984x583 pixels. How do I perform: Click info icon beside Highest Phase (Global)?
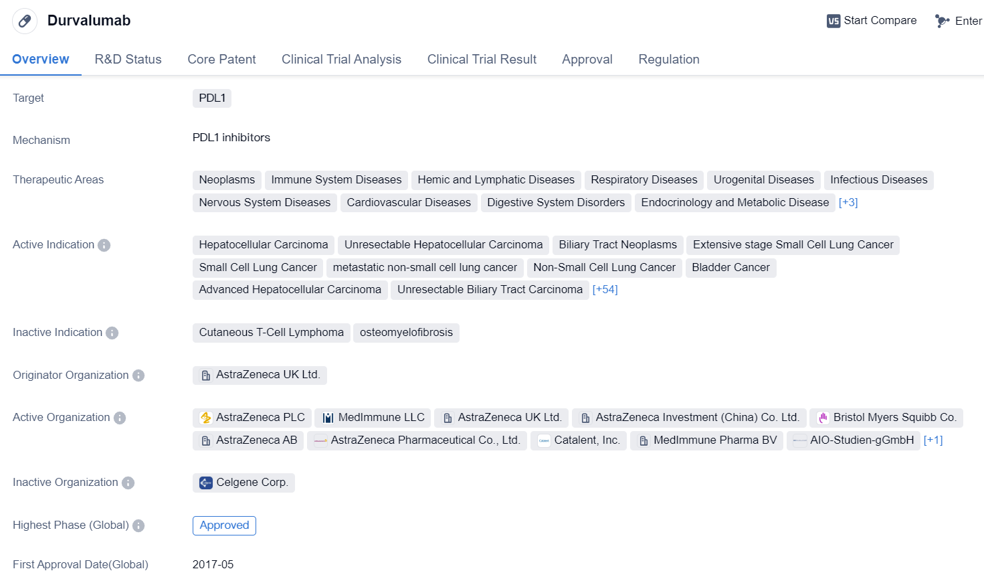coord(138,525)
